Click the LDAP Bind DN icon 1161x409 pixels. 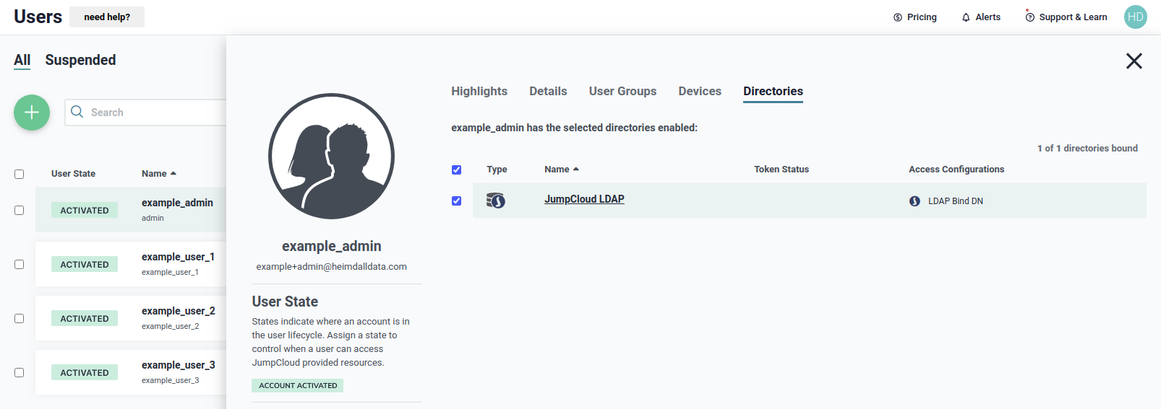click(914, 201)
